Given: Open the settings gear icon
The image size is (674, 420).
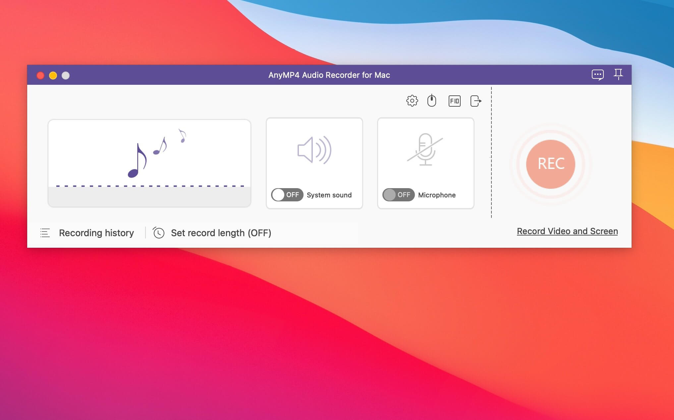Looking at the screenshot, I should click(412, 101).
